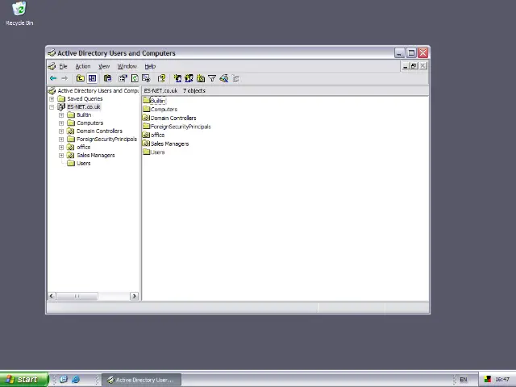
Task: Click the Forward arrow toolbar button
Action: pos(64,78)
